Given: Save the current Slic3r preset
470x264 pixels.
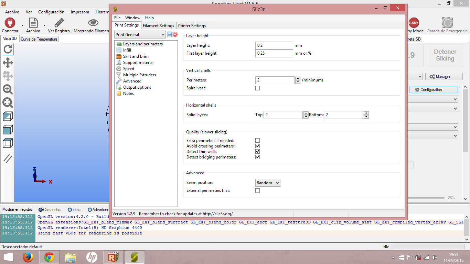Looking at the screenshot, I should 170,34.
